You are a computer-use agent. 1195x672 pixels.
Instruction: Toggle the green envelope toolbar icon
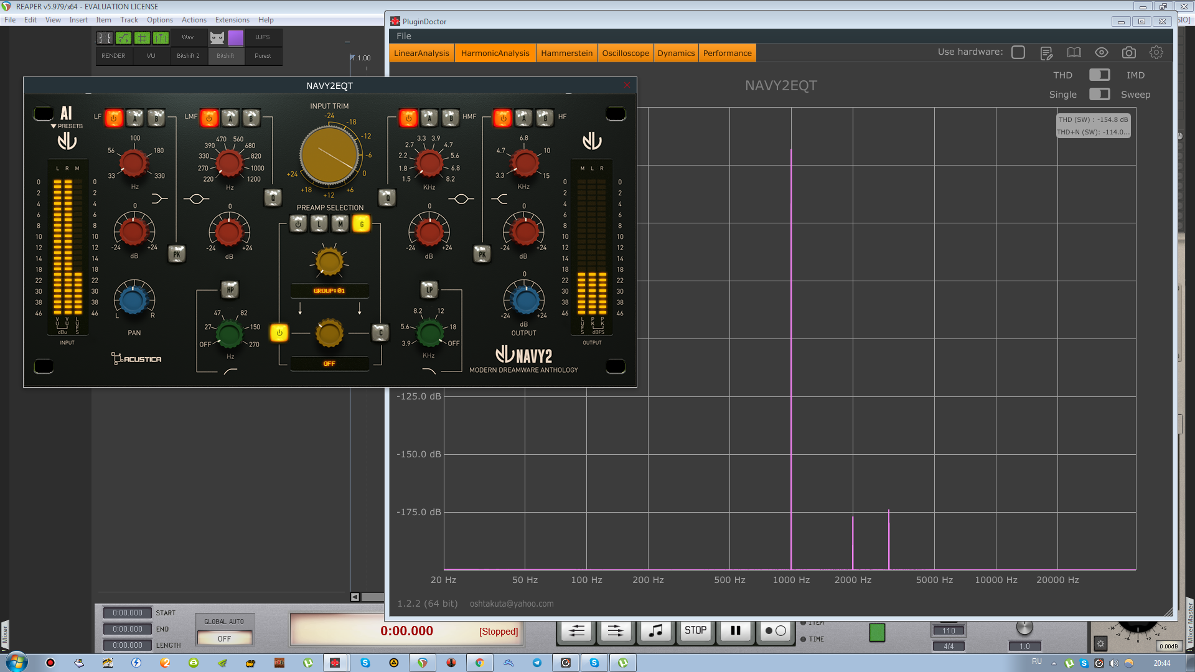pyautogui.click(x=124, y=38)
